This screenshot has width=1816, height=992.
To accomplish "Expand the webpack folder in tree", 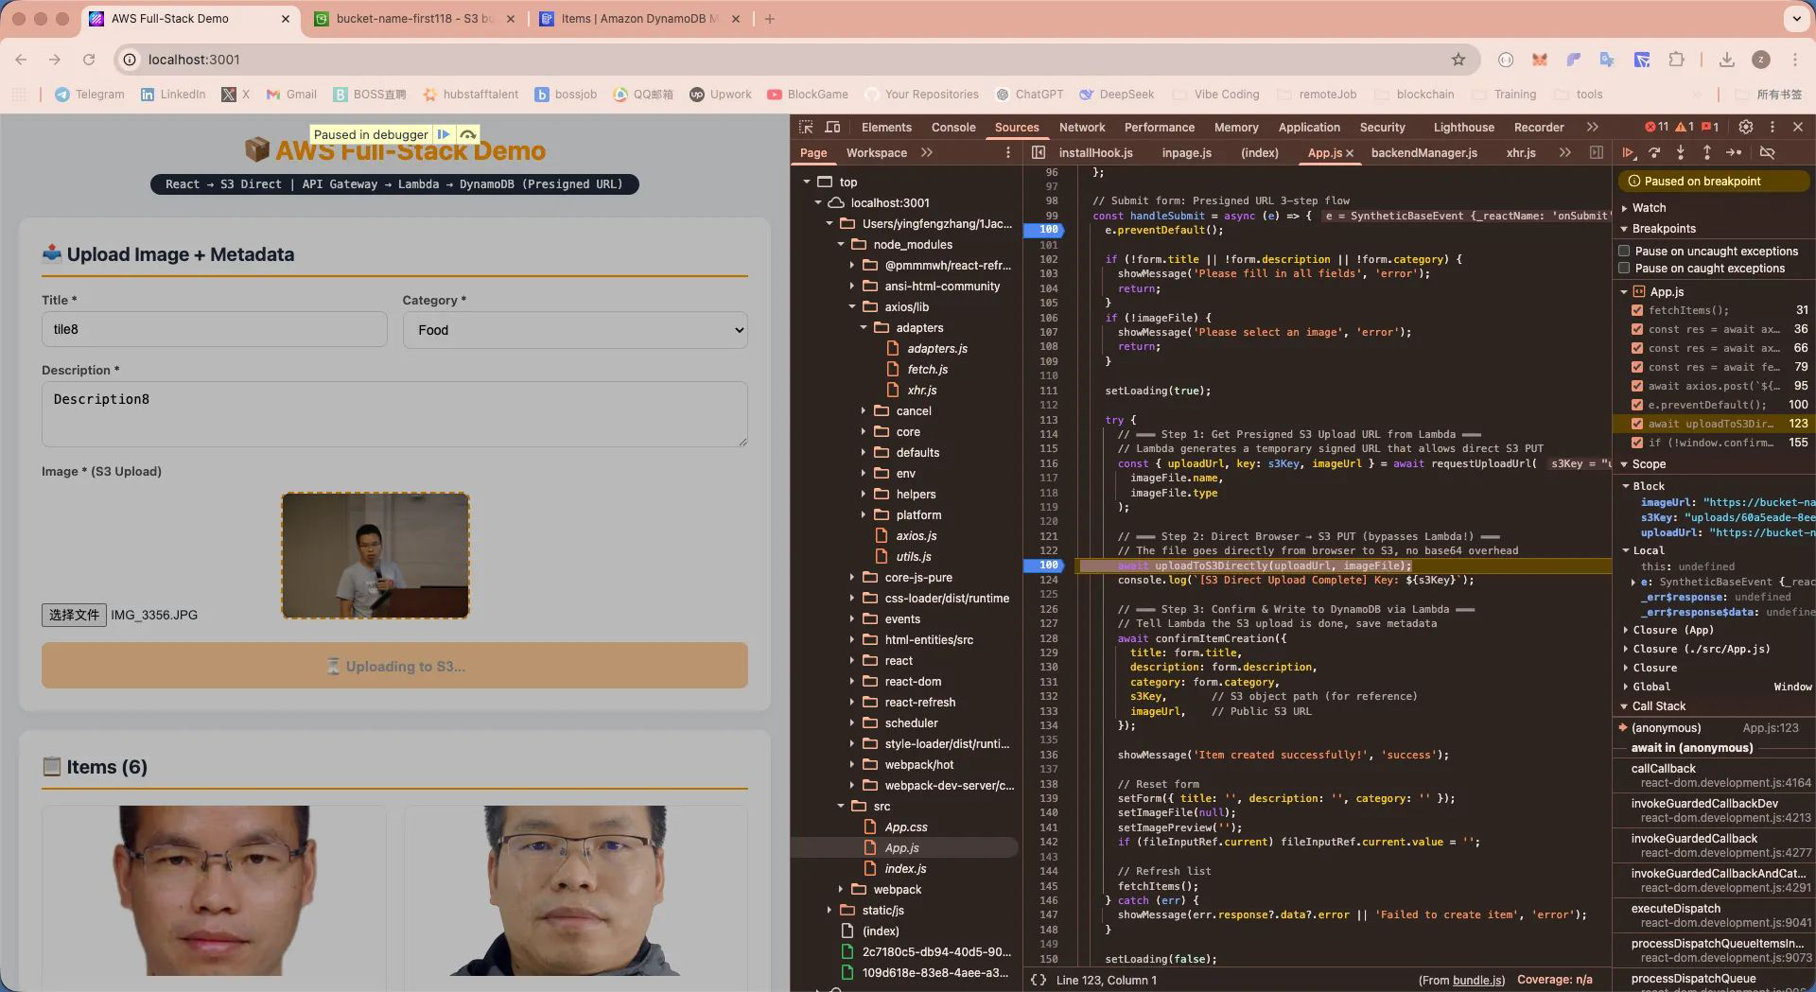I will coord(840,890).
